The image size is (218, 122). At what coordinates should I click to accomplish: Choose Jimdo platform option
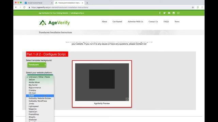pos(40,104)
